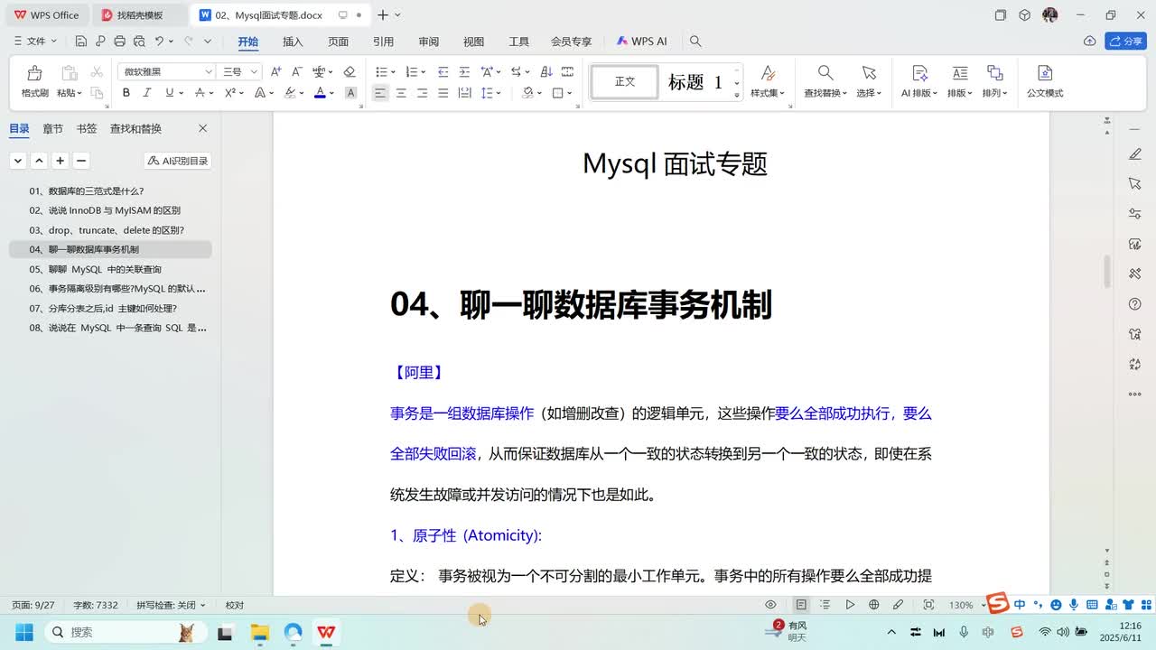Click the eye-protection mode icon in status bar
The height and width of the screenshot is (650, 1156).
click(x=770, y=605)
